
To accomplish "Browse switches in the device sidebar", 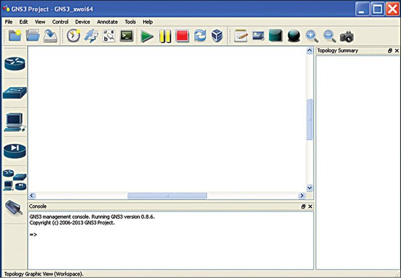I will click(x=14, y=93).
